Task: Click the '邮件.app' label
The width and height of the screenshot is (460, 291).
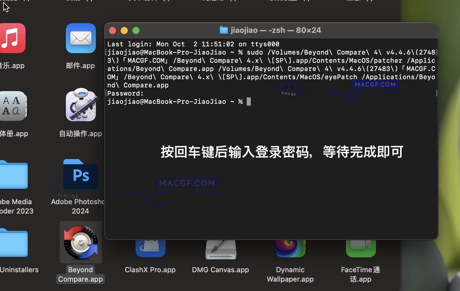Action: (x=81, y=65)
